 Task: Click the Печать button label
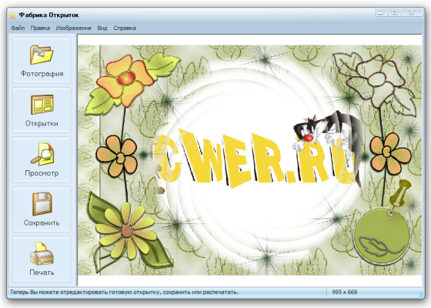42,273
